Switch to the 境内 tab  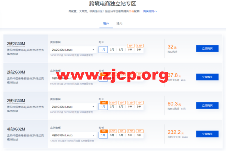click(119, 24)
